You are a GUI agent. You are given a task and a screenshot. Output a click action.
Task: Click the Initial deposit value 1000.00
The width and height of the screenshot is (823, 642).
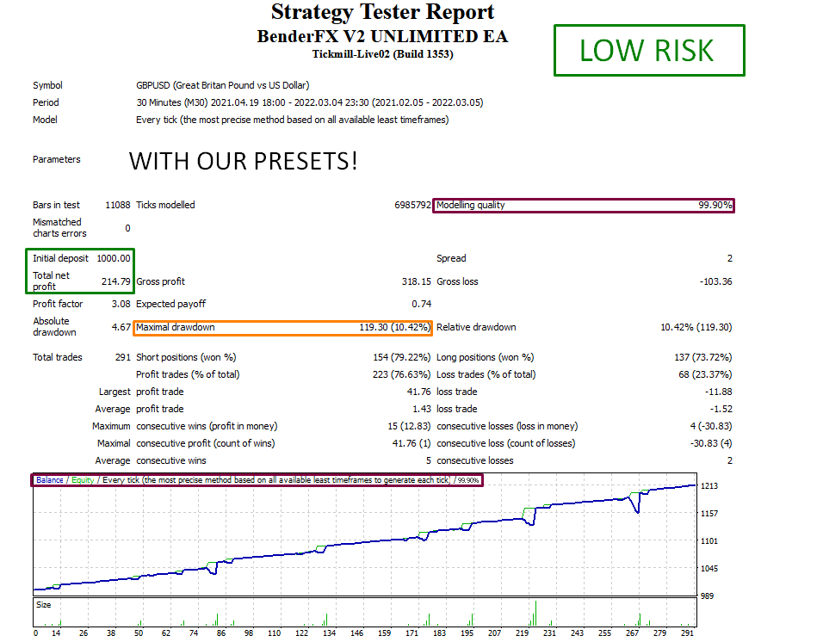pos(114,258)
